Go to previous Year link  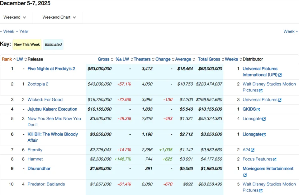pos(22,31)
